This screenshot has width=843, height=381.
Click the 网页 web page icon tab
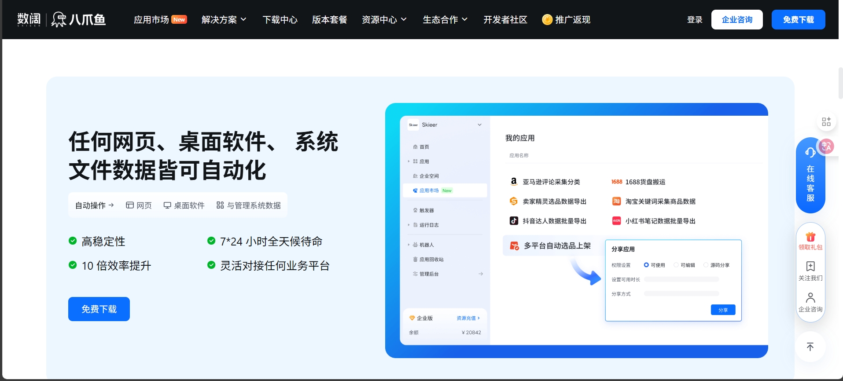tap(130, 205)
